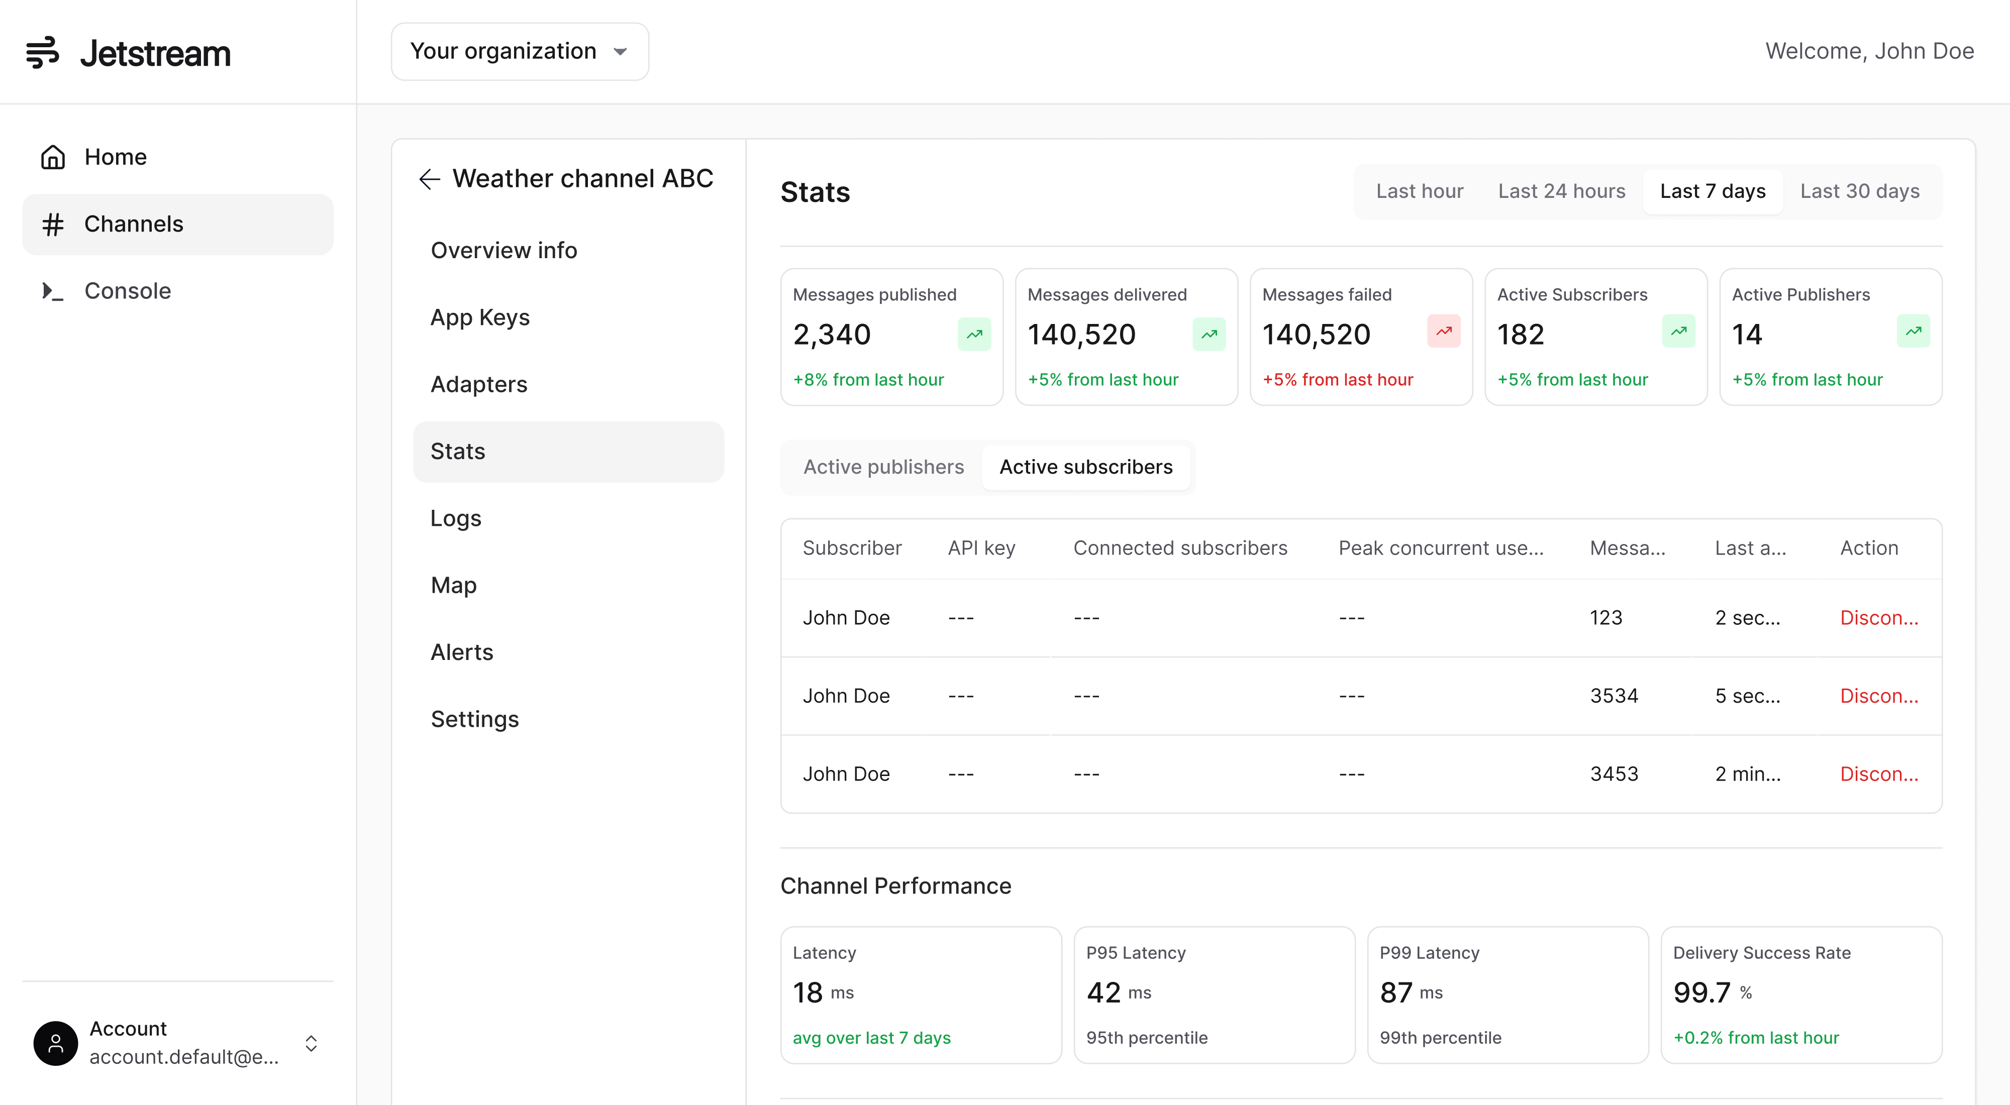Click the account avatar icon
Screen dimensions: 2010x1105
point(55,1043)
